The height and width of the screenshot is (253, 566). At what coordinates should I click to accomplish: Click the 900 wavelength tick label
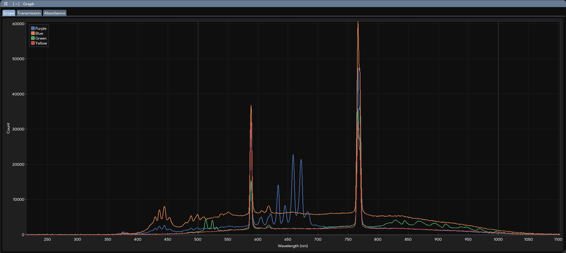pyautogui.click(x=438, y=239)
